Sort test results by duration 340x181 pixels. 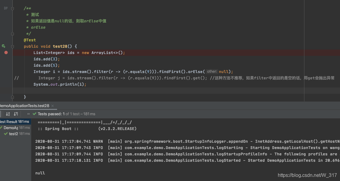click(16, 114)
